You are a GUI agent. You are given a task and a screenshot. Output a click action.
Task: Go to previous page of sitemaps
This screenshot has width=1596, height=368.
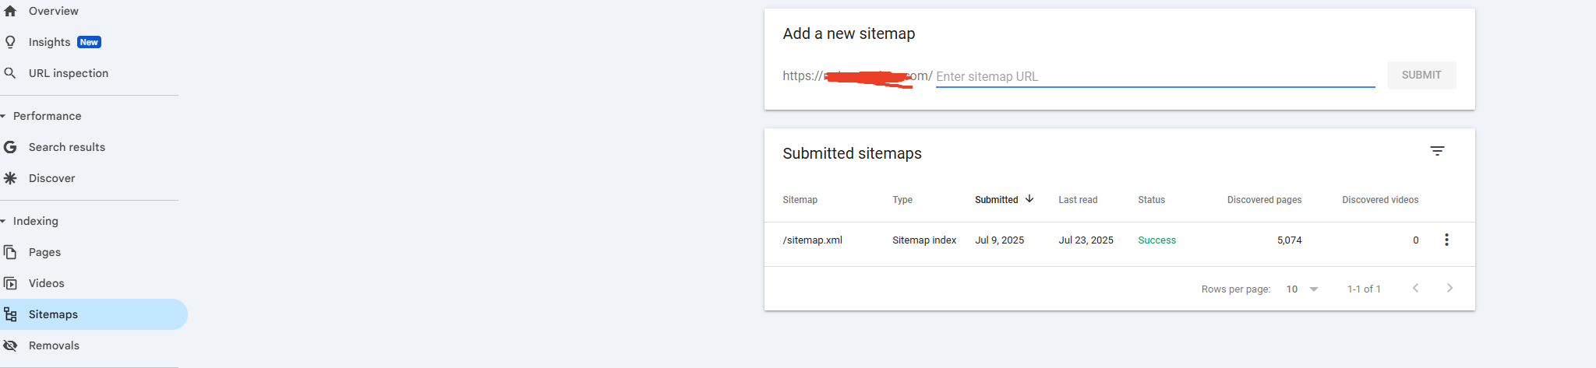point(1415,288)
